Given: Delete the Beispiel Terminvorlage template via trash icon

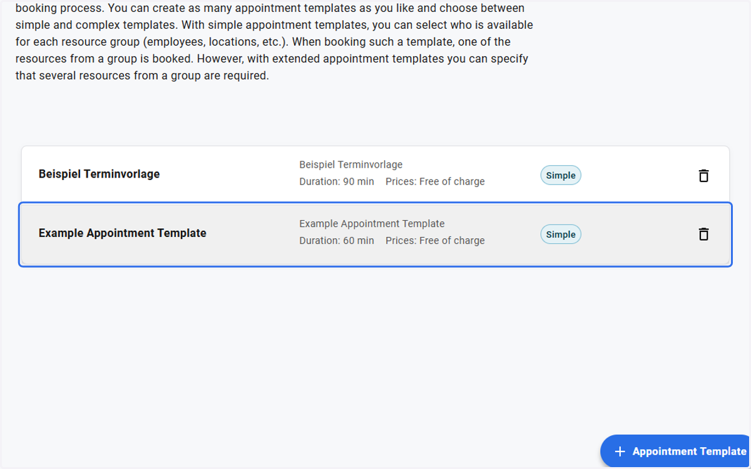Looking at the screenshot, I should coord(703,176).
